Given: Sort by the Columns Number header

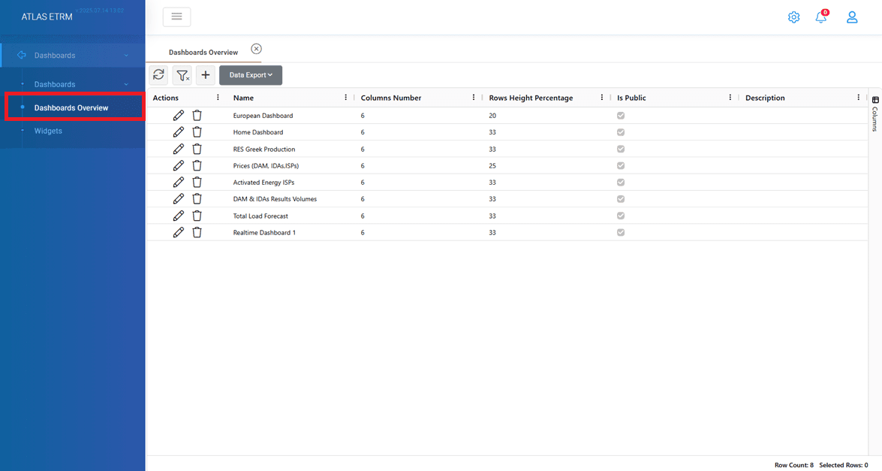Looking at the screenshot, I should [x=391, y=98].
